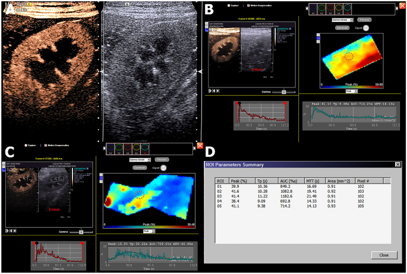Click the round Export icon in panel B
Viewport: 407px width, 274px height.
point(367,27)
